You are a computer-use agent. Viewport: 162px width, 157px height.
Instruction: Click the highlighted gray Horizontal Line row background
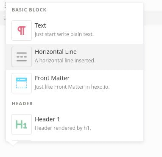75,57
